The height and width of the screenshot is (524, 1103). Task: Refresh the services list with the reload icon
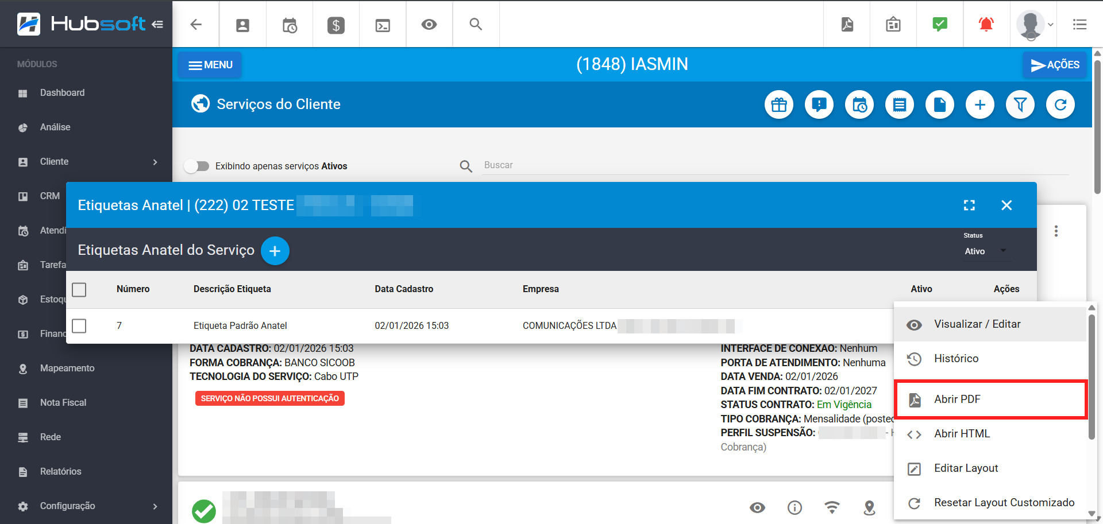(x=1060, y=104)
